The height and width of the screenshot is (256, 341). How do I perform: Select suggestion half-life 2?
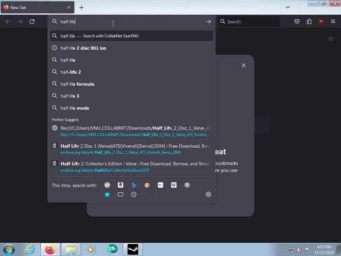132,72
